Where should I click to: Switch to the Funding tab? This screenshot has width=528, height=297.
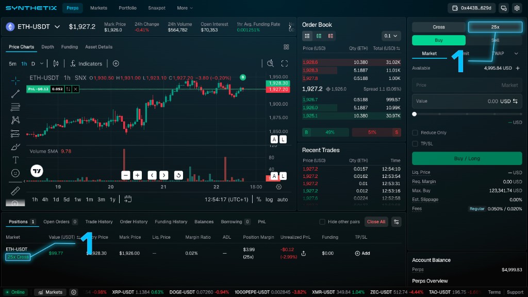(x=70, y=47)
